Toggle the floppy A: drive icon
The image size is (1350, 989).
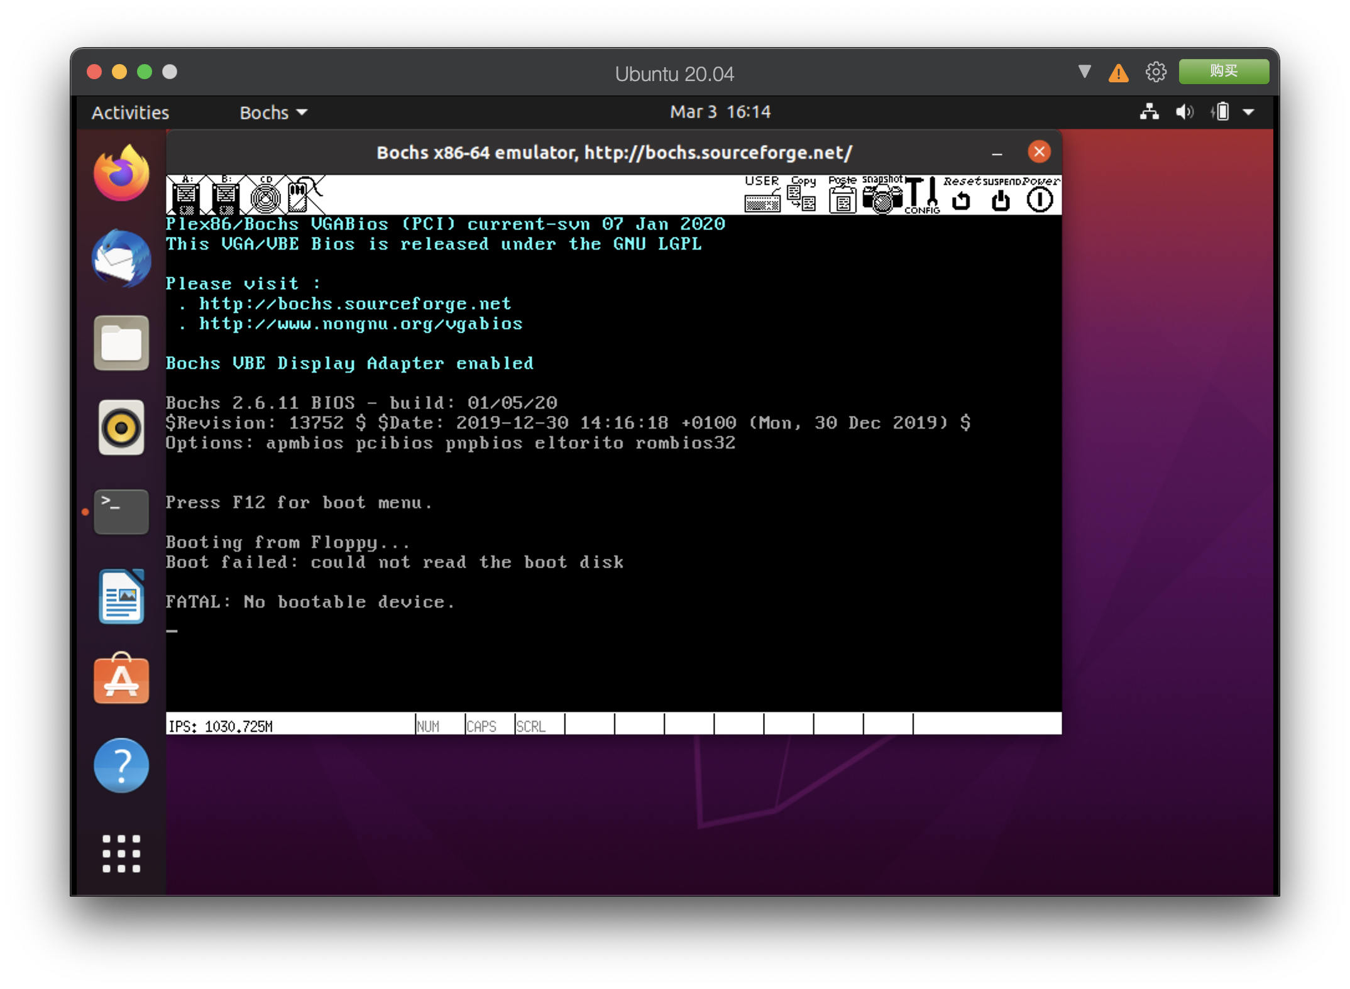click(x=186, y=195)
